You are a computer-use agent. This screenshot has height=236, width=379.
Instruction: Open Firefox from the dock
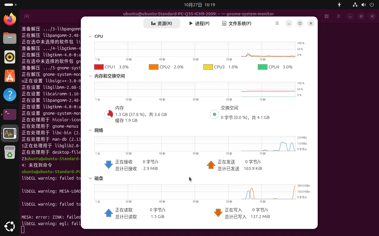tap(10, 19)
